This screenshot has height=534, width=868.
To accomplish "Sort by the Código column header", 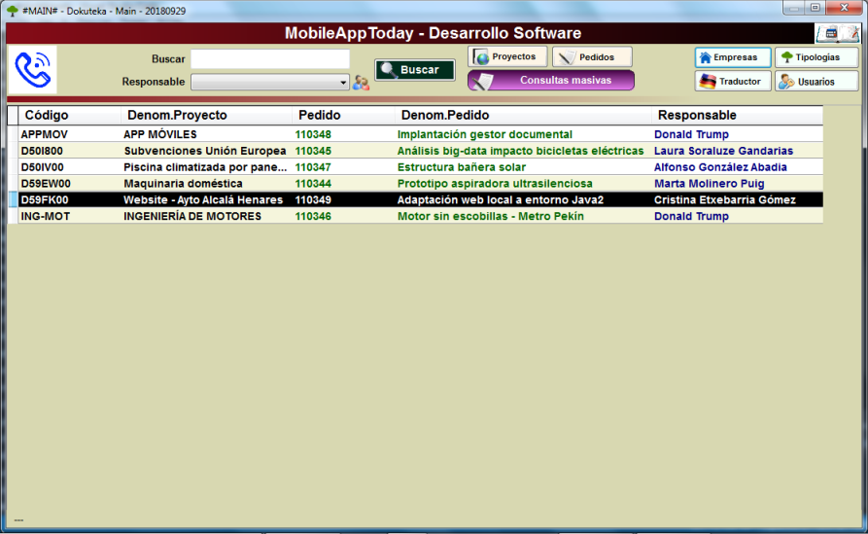I will point(47,115).
